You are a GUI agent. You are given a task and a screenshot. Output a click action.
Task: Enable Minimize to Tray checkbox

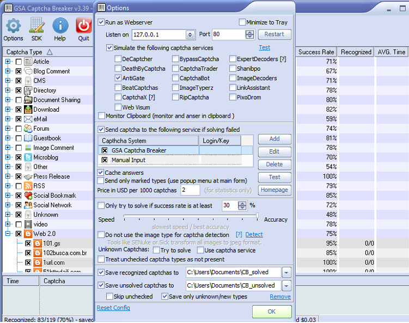[242, 22]
